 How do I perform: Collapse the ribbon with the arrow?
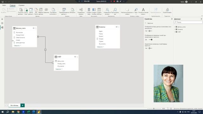click(x=202, y=16)
